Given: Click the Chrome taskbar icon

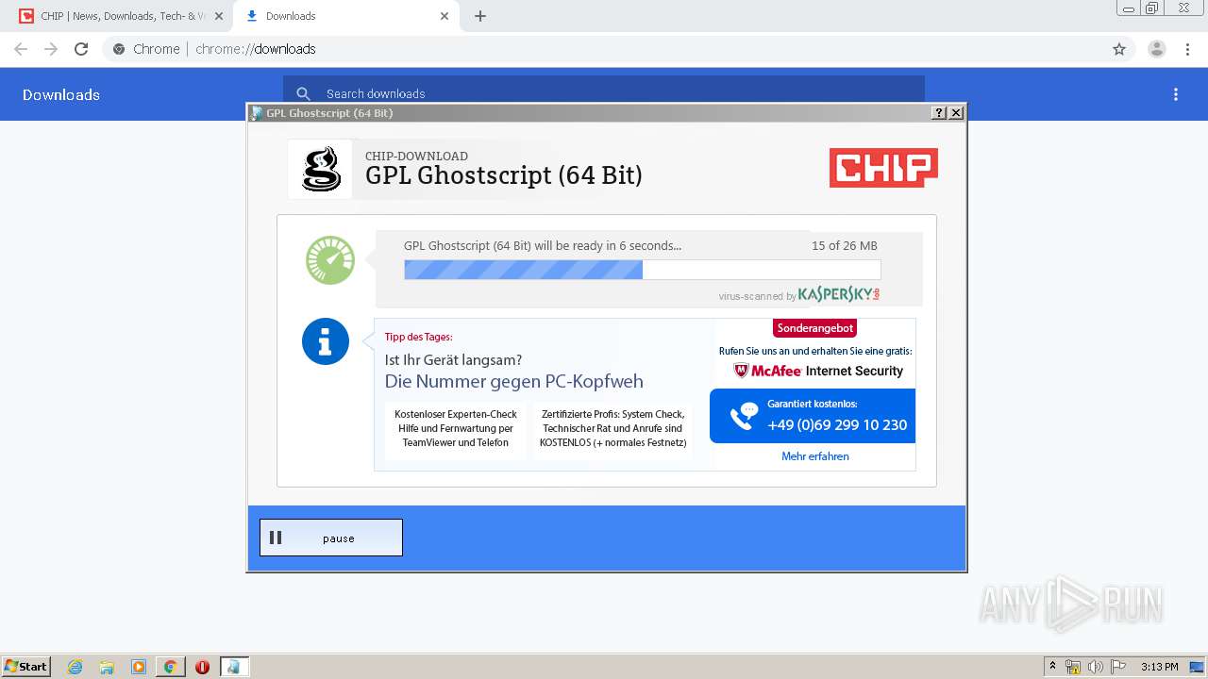Looking at the screenshot, I should point(170,667).
